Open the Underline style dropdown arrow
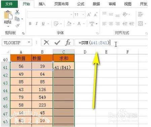This screenshot has height=127, width=151. point(48,24)
